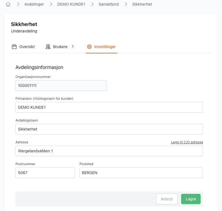Image resolution: width=222 pixels, height=211 pixels.
Task: Click the gear icon beside Innstillinger
Action: point(89,47)
